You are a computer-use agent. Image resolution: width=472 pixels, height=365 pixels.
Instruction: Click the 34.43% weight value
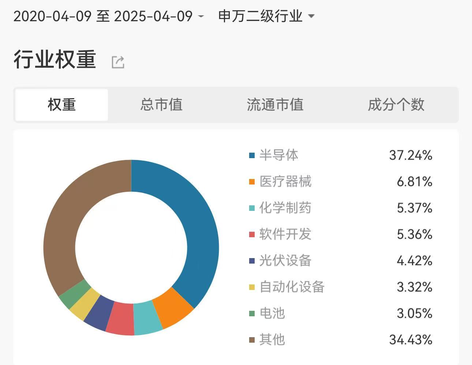tap(411, 340)
